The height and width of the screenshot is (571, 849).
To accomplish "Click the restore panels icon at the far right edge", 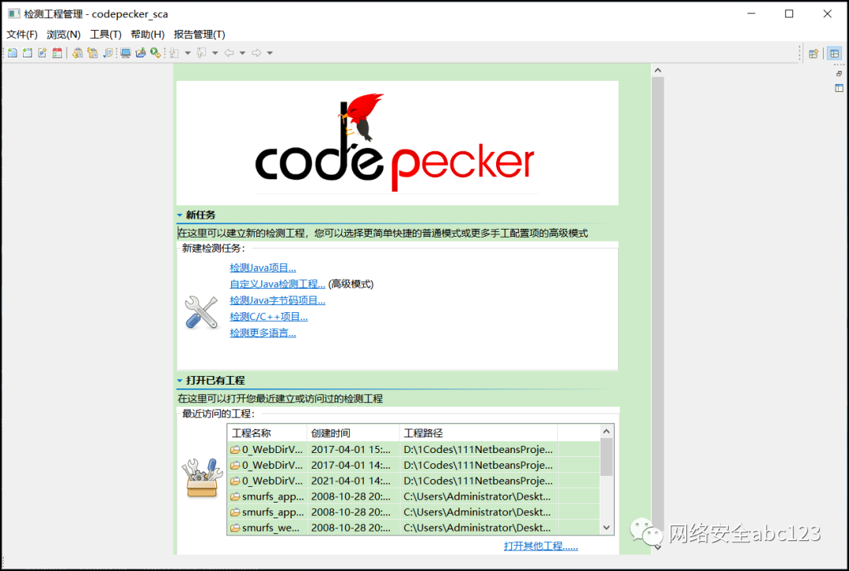I will pos(838,72).
